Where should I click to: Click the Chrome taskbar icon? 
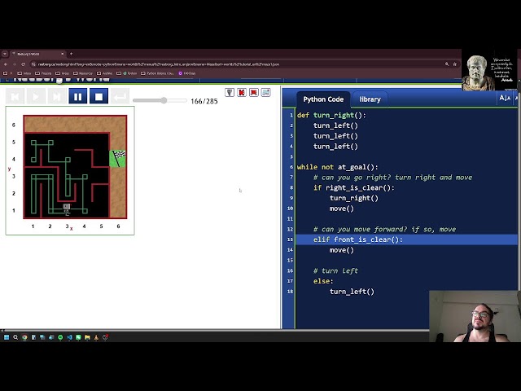click(24, 337)
